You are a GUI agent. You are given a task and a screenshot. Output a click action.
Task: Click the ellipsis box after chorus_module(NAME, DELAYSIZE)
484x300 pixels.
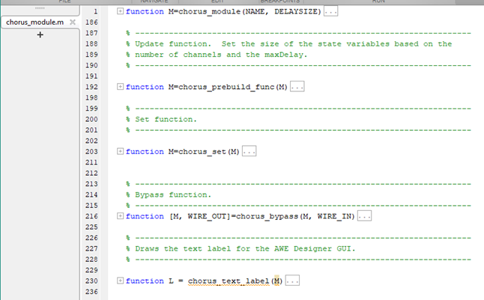(330, 12)
